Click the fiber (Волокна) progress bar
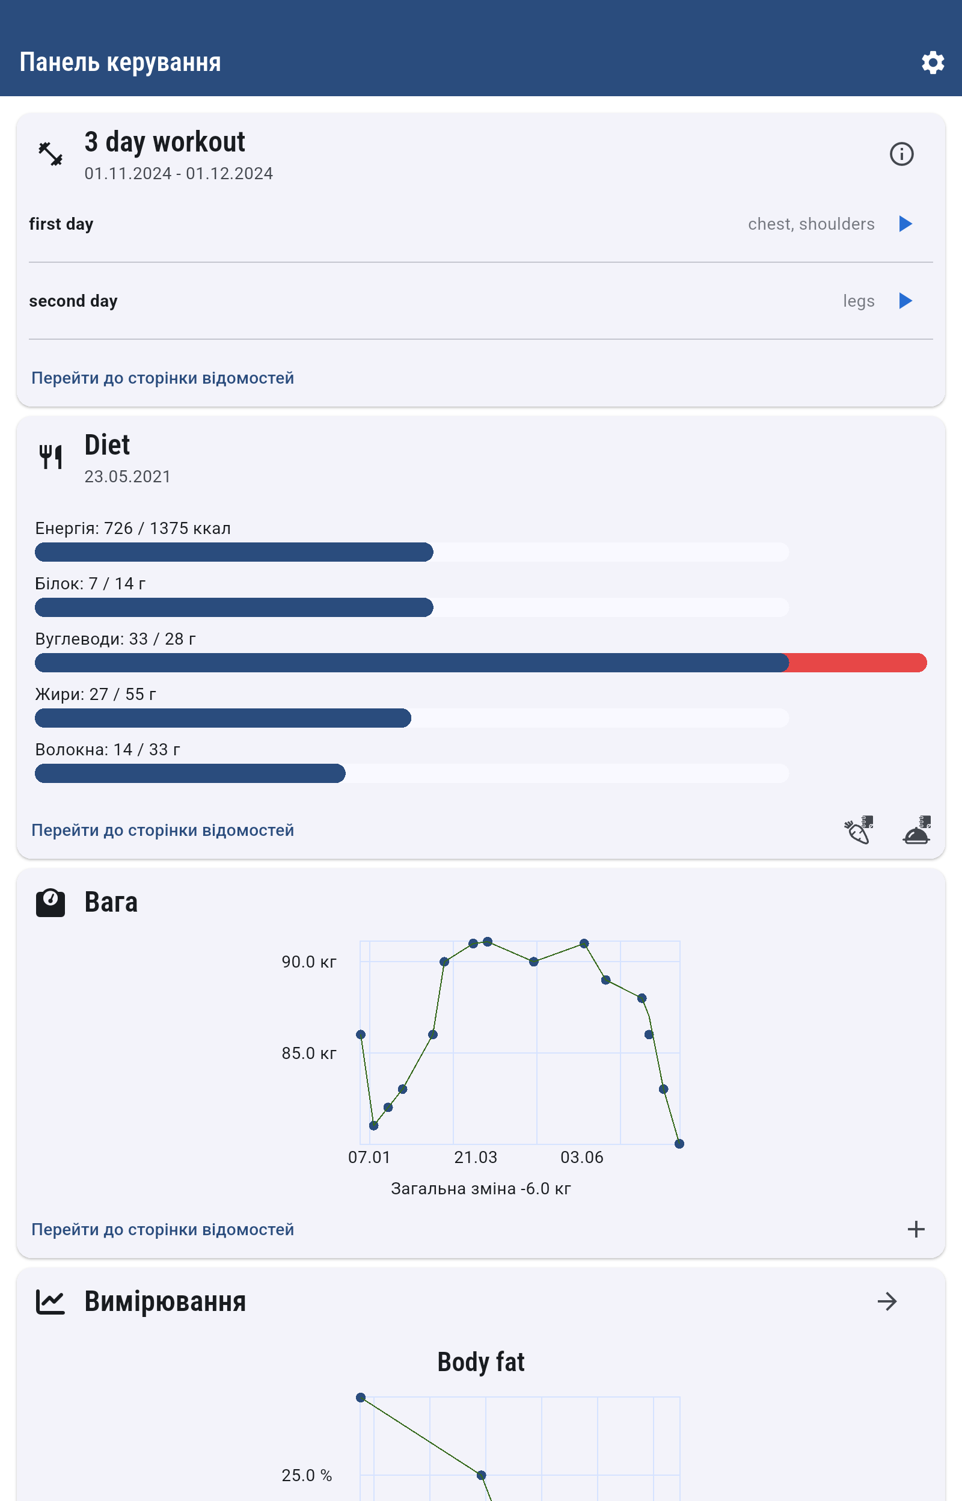Viewport: 962px width, 1501px height. (412, 773)
